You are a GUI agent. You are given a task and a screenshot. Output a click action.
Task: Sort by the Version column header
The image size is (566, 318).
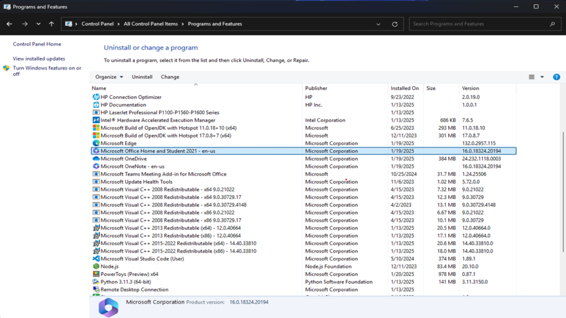coord(488,88)
